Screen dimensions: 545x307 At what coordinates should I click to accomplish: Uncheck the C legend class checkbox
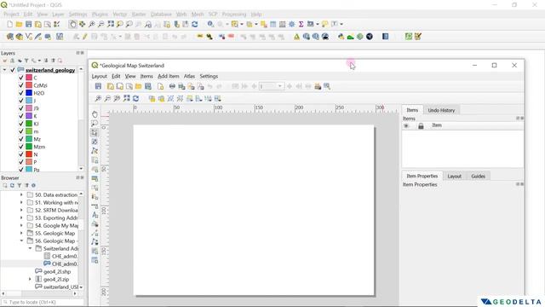(20, 78)
